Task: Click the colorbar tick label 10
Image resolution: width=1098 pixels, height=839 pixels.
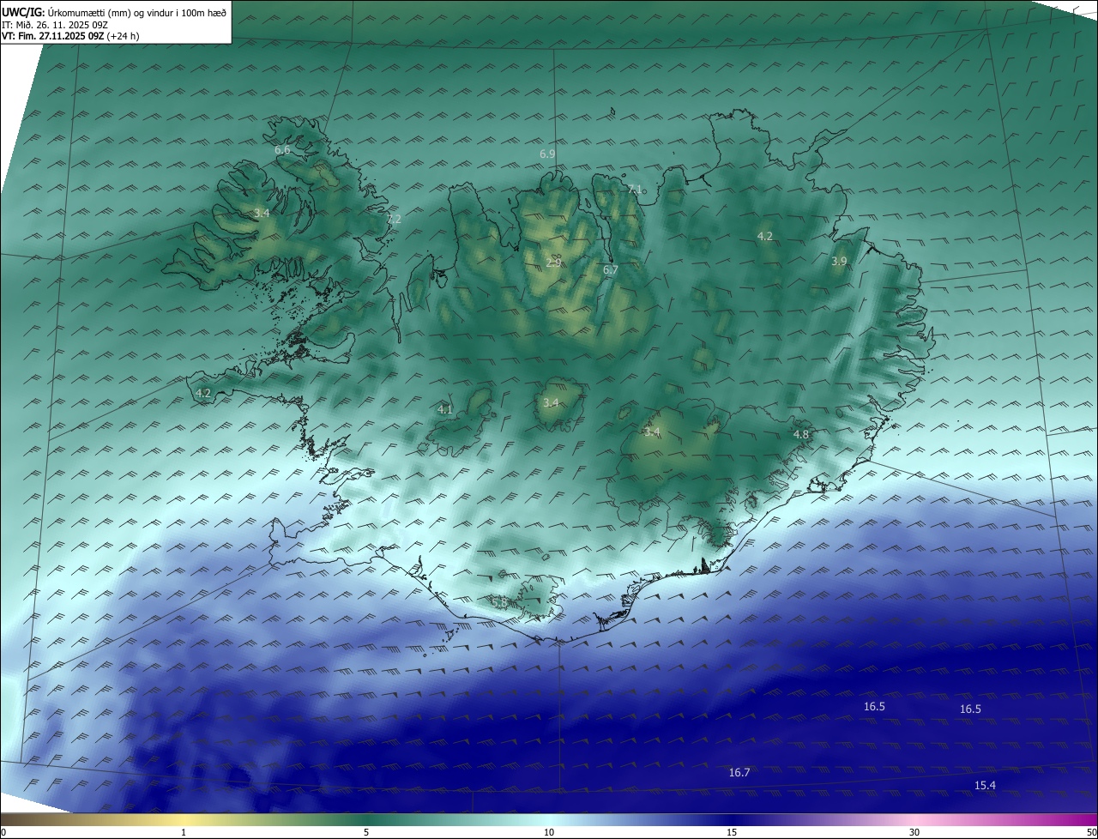Action: [x=549, y=832]
